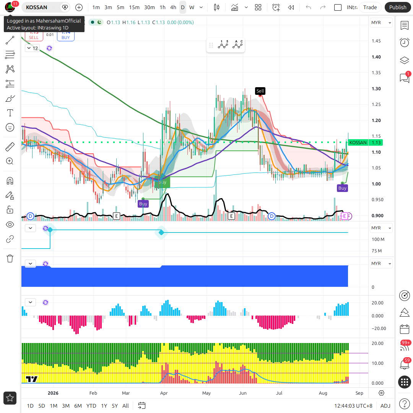Screen dimensions: 413x413
Task: Open the emoji icons tool
Action: tap(10, 127)
